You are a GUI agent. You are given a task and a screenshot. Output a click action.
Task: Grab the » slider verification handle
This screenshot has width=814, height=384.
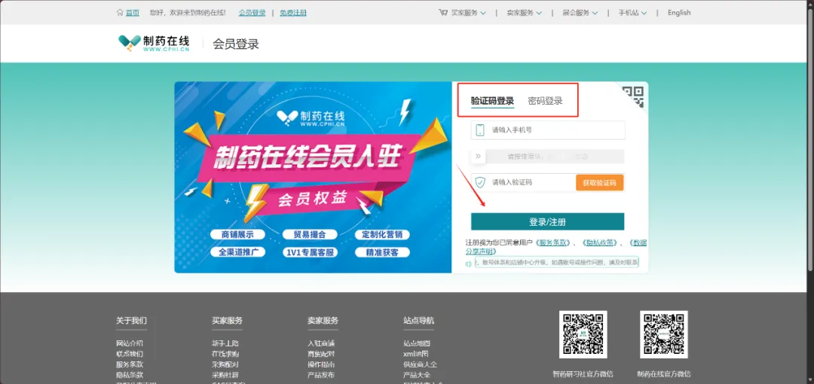point(478,156)
